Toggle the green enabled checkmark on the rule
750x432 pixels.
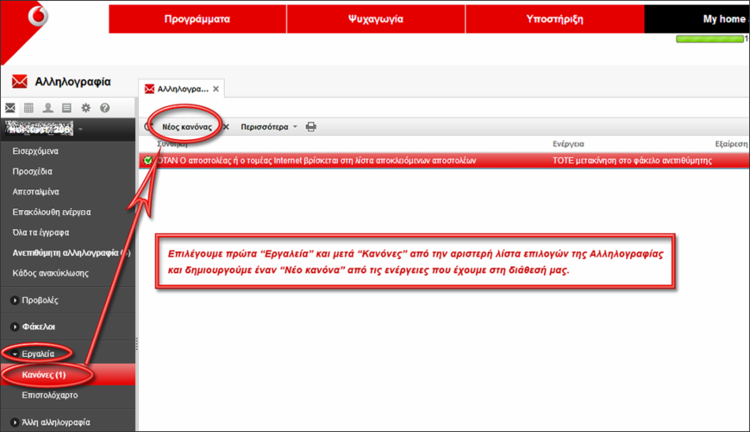coord(148,160)
